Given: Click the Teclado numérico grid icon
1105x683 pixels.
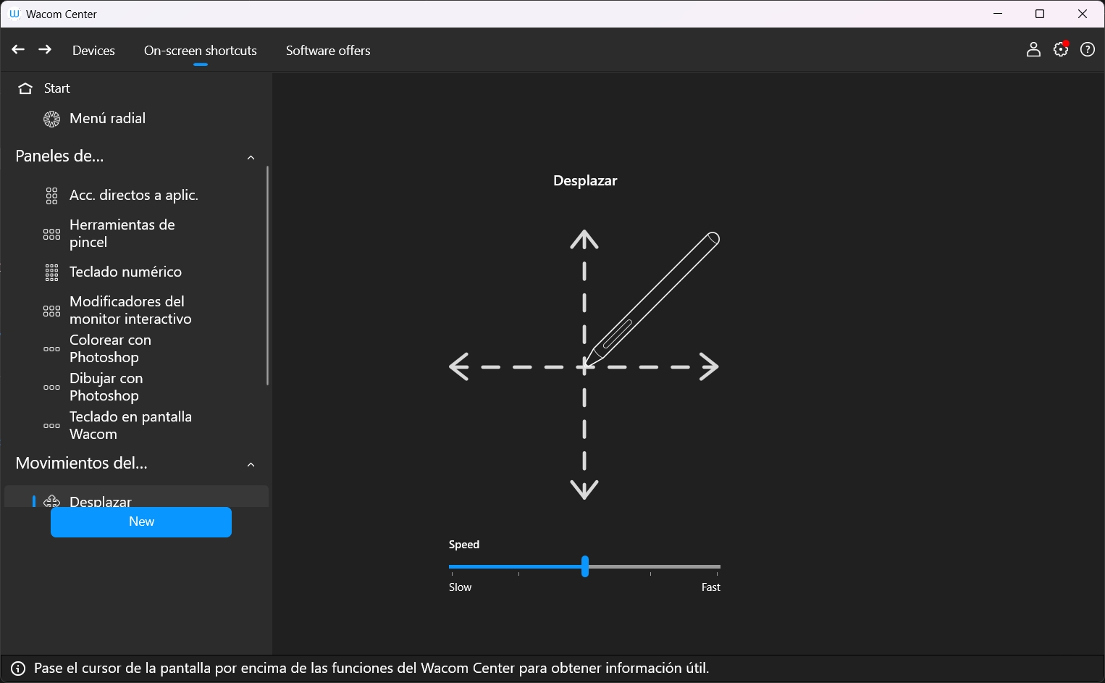Looking at the screenshot, I should tap(51, 272).
